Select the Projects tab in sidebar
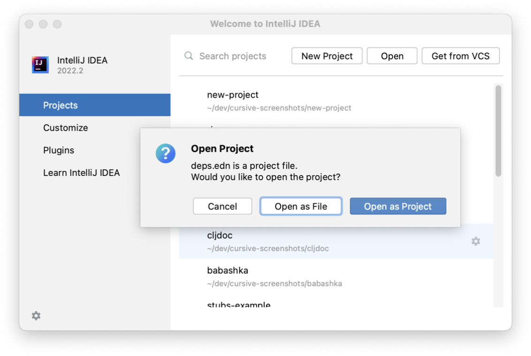This screenshot has height=356, width=531. 95,105
